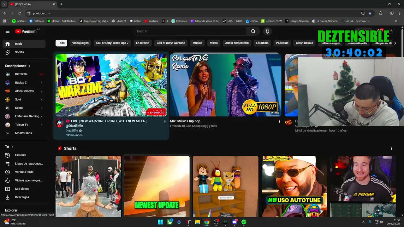Select the Audio comentario chip
The image size is (404, 227).
[x=237, y=43]
